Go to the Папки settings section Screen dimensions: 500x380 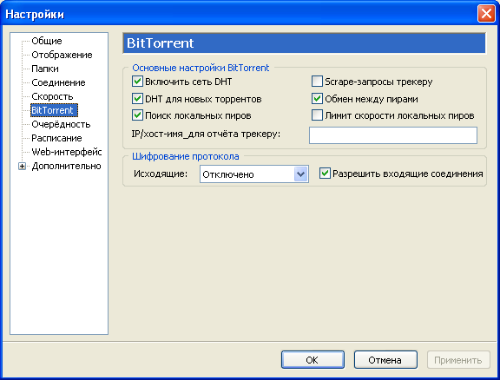[45, 69]
